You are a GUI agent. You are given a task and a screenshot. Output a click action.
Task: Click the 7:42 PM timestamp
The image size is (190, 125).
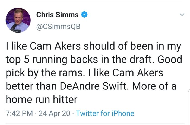click(x=19, y=113)
